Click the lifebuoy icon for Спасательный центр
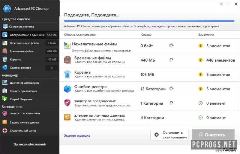This screenshot has width=240, height=154. pos(5,131)
